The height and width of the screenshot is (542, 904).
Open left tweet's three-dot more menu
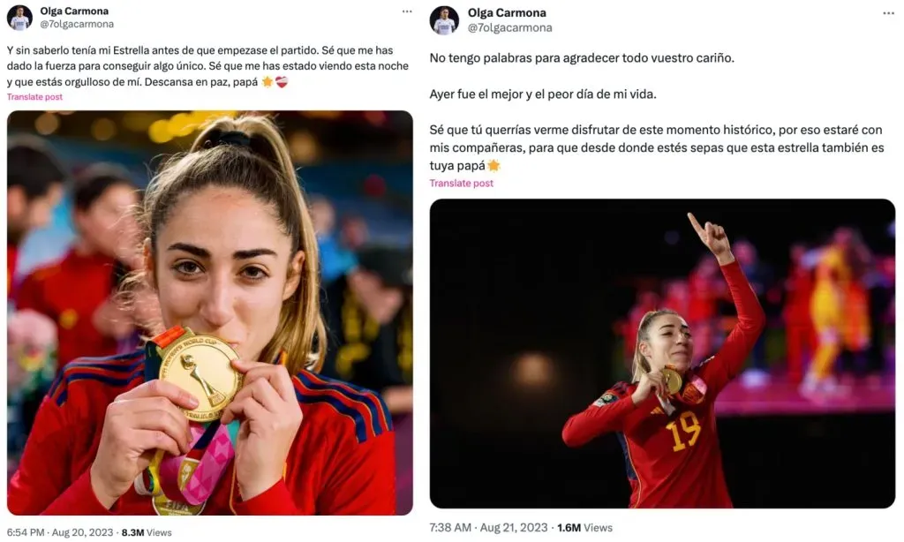(x=407, y=11)
